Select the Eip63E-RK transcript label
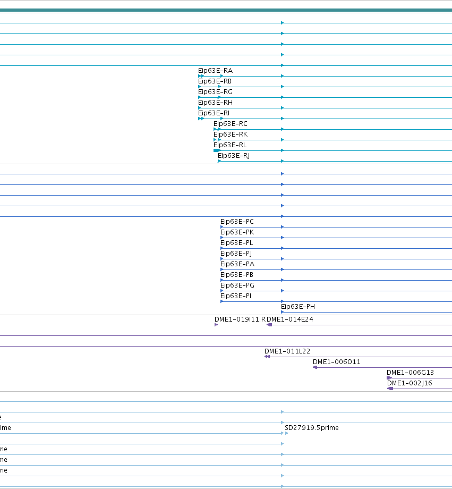 tap(231, 134)
